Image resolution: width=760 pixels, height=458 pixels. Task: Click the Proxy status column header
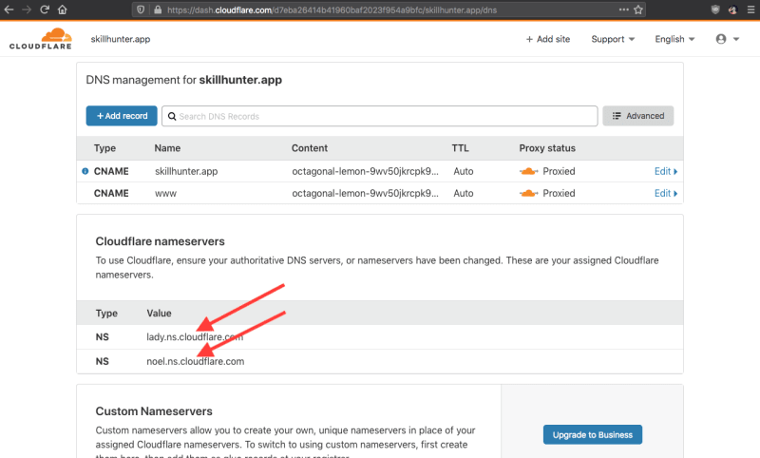[547, 148]
